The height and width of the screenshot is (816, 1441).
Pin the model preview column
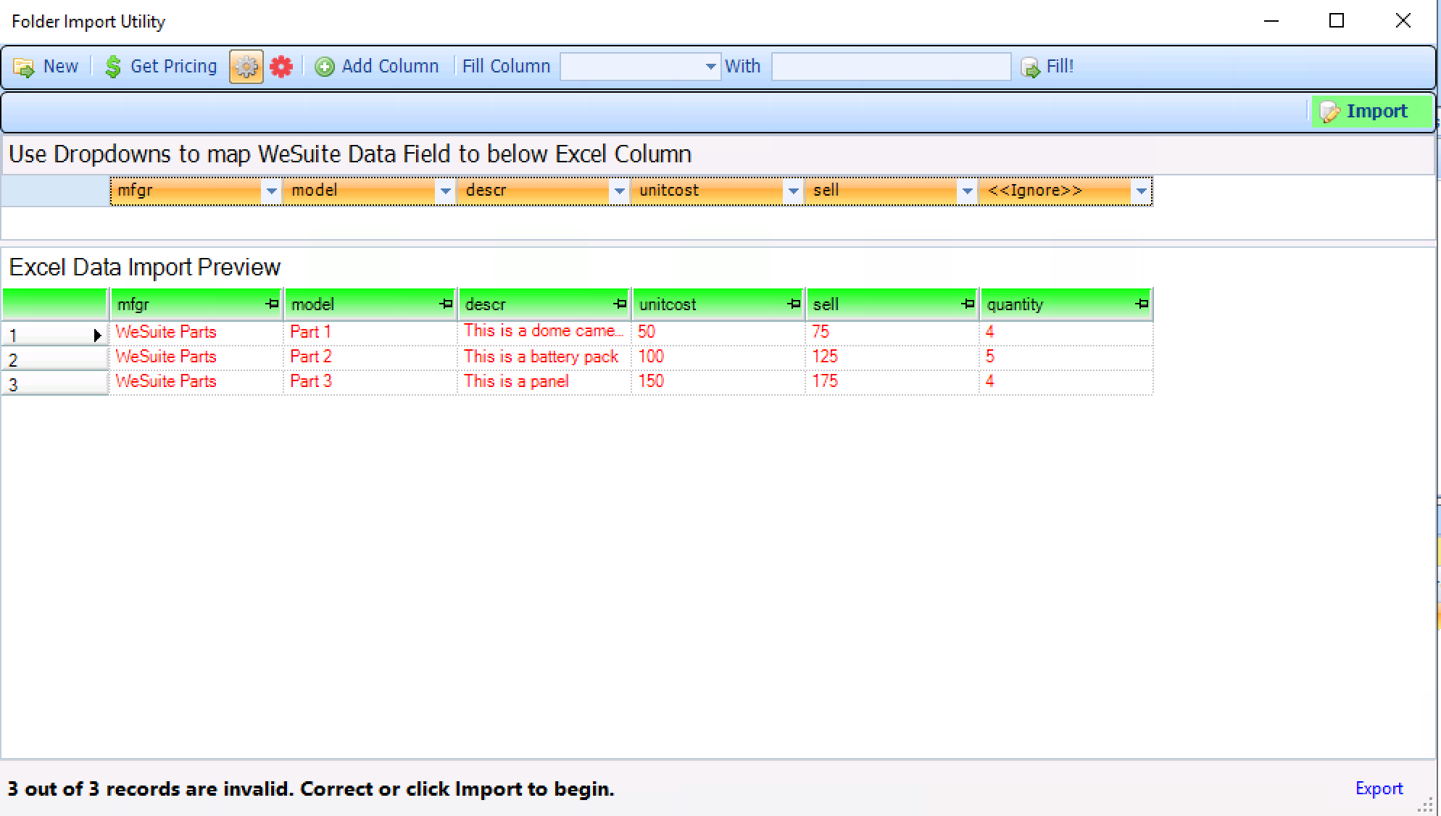(x=447, y=304)
